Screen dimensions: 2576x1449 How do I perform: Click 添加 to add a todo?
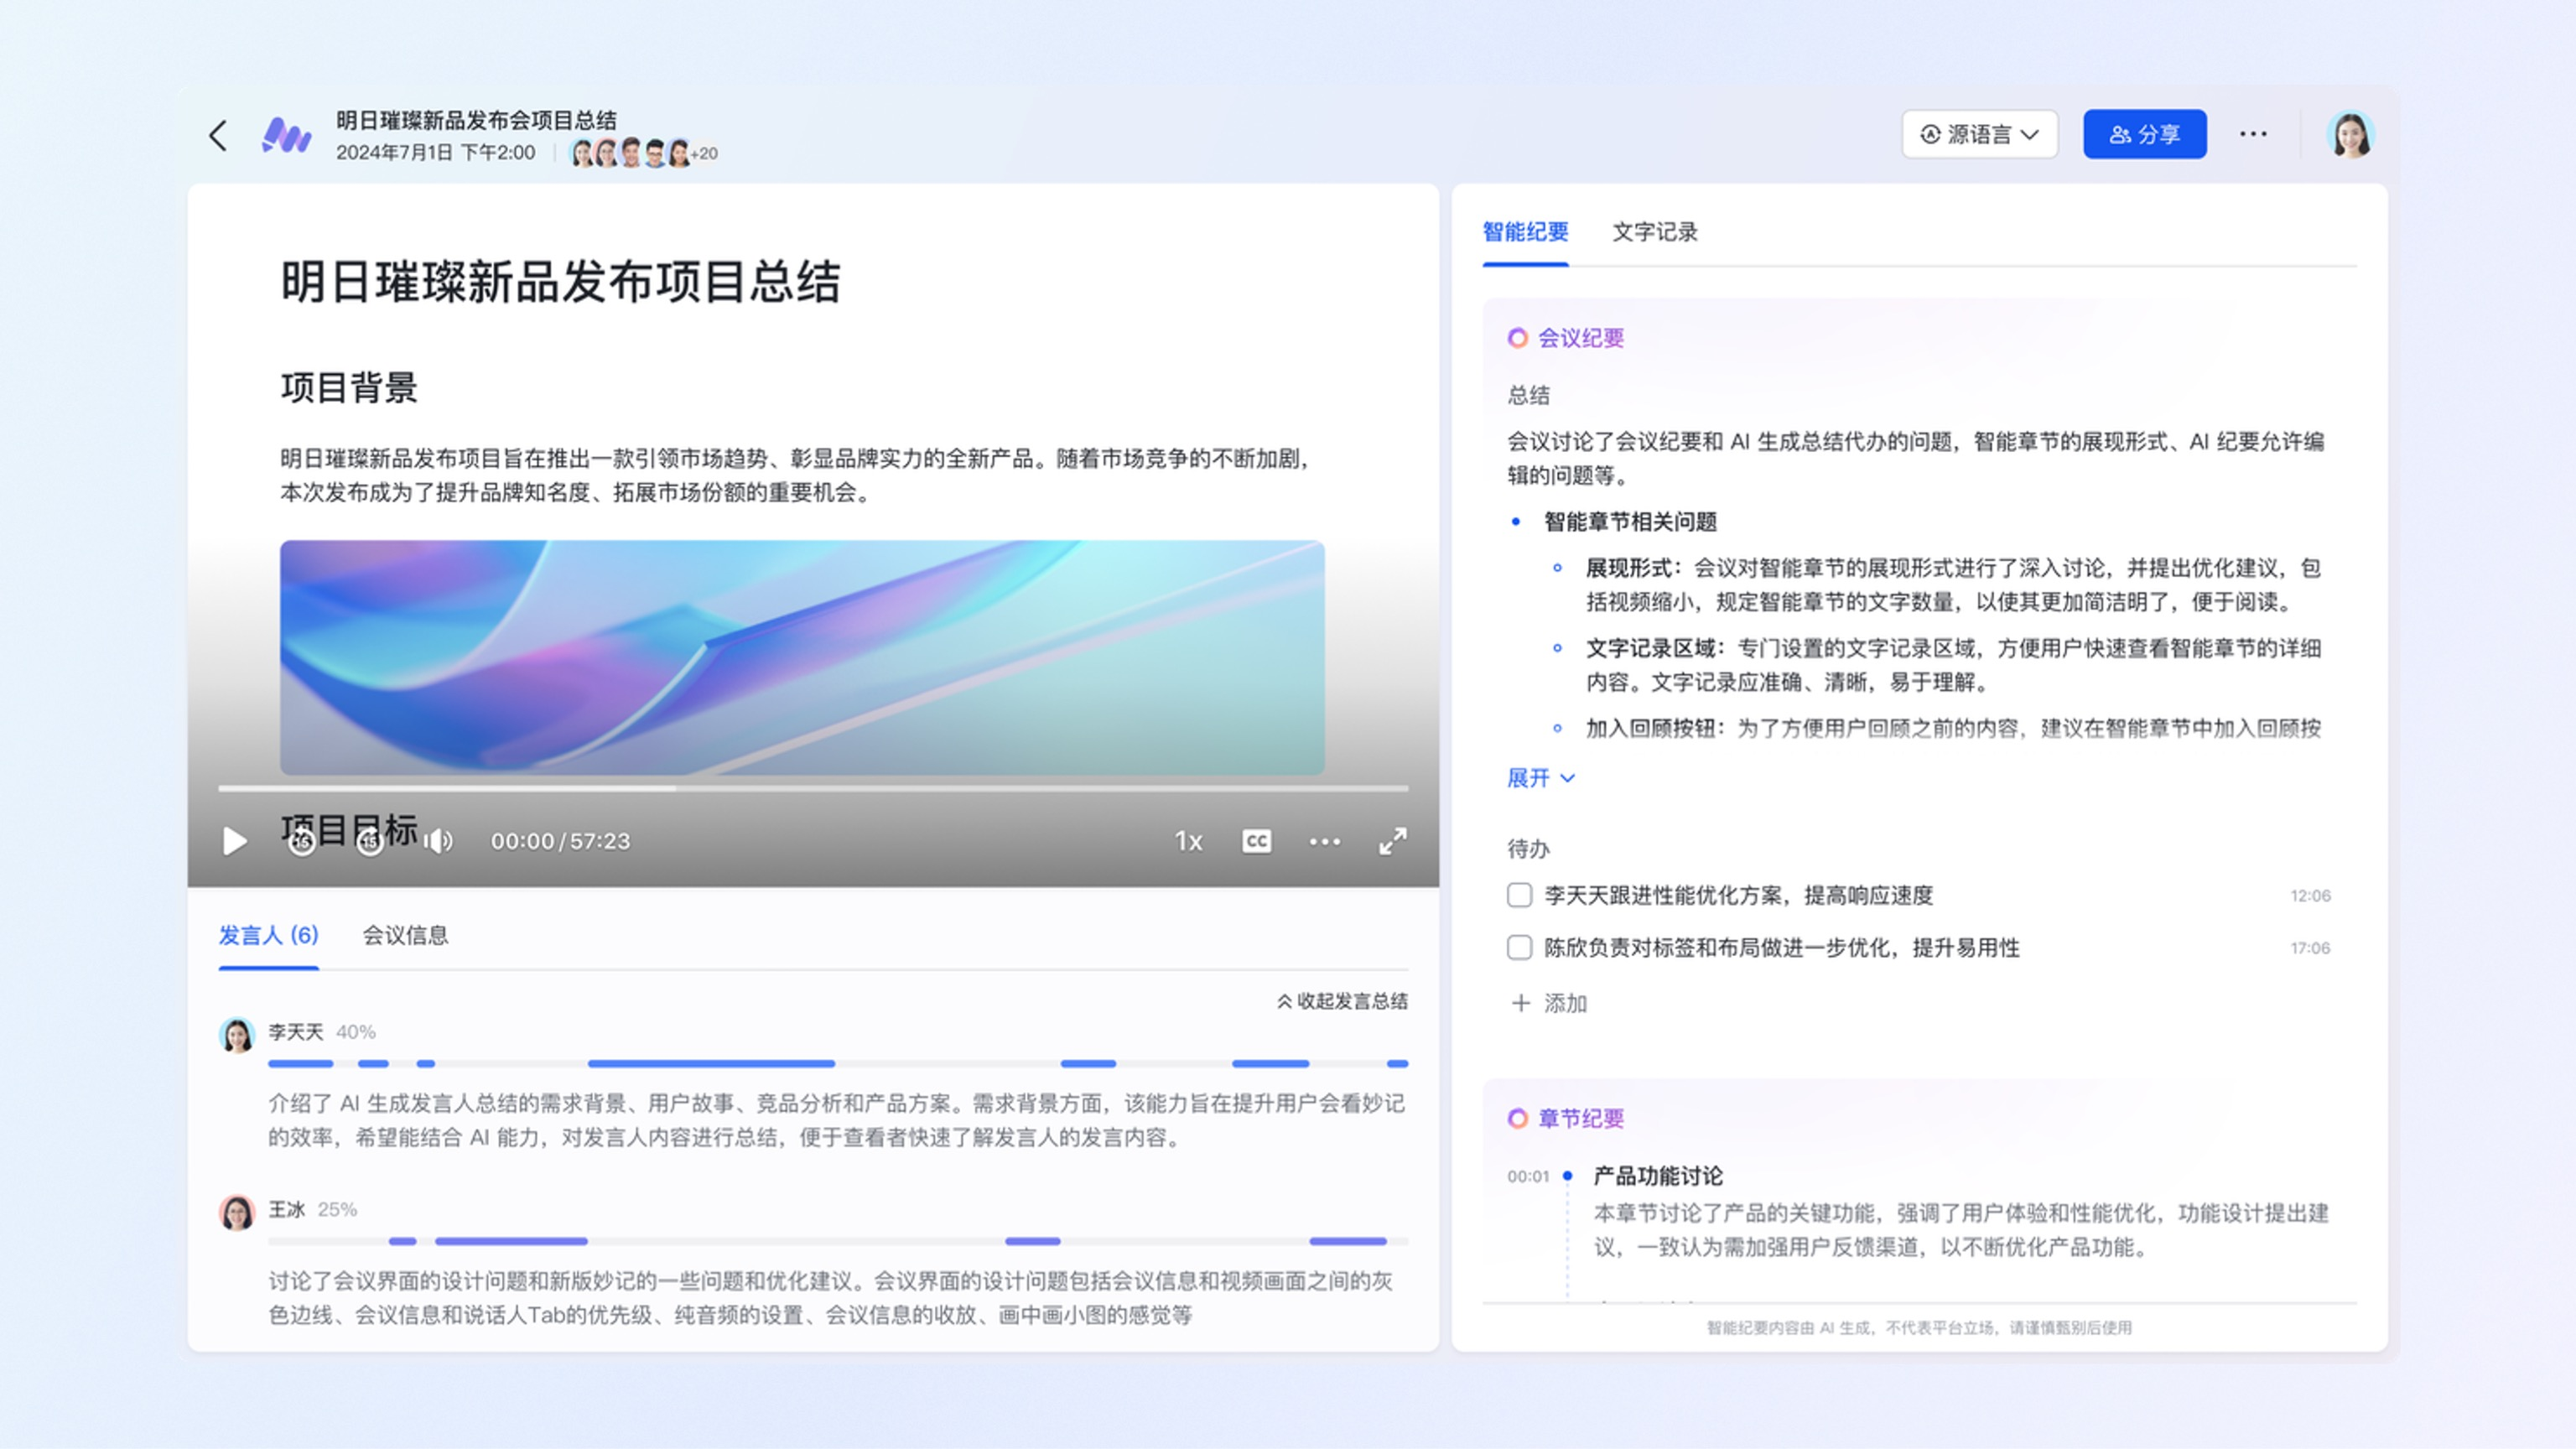1549,1003
